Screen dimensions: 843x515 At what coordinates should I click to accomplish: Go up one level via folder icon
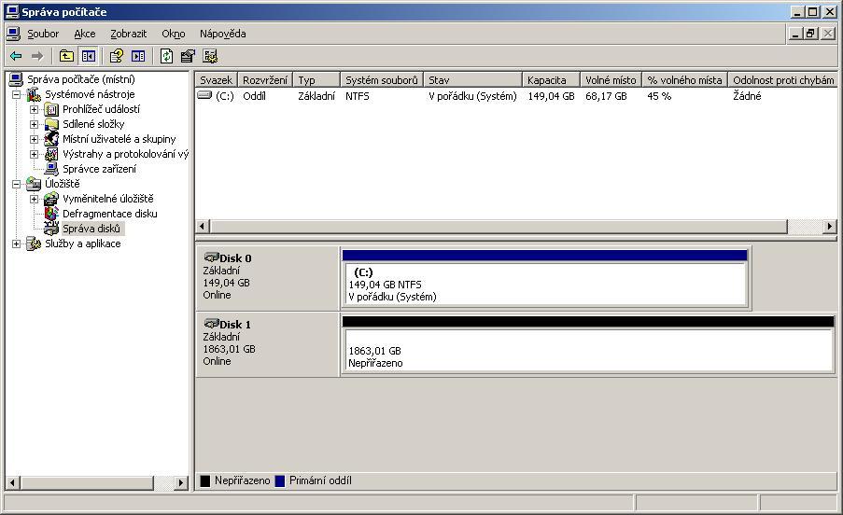[66, 56]
